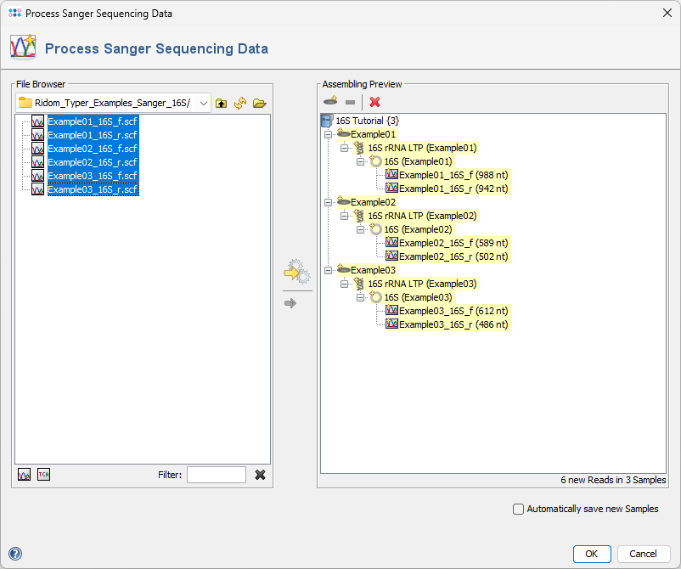Click the red X remove-all icon in Assembling Preview
The width and height of the screenshot is (681, 569).
[x=375, y=101]
